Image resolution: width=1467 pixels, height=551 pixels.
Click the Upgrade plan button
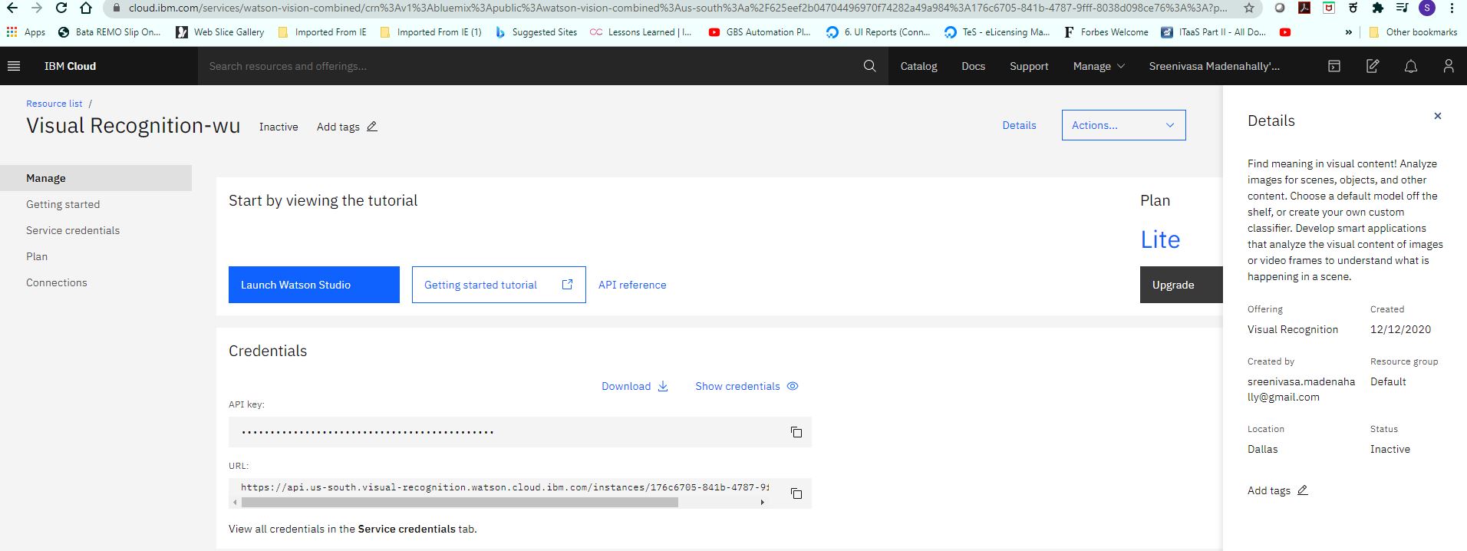click(1181, 285)
